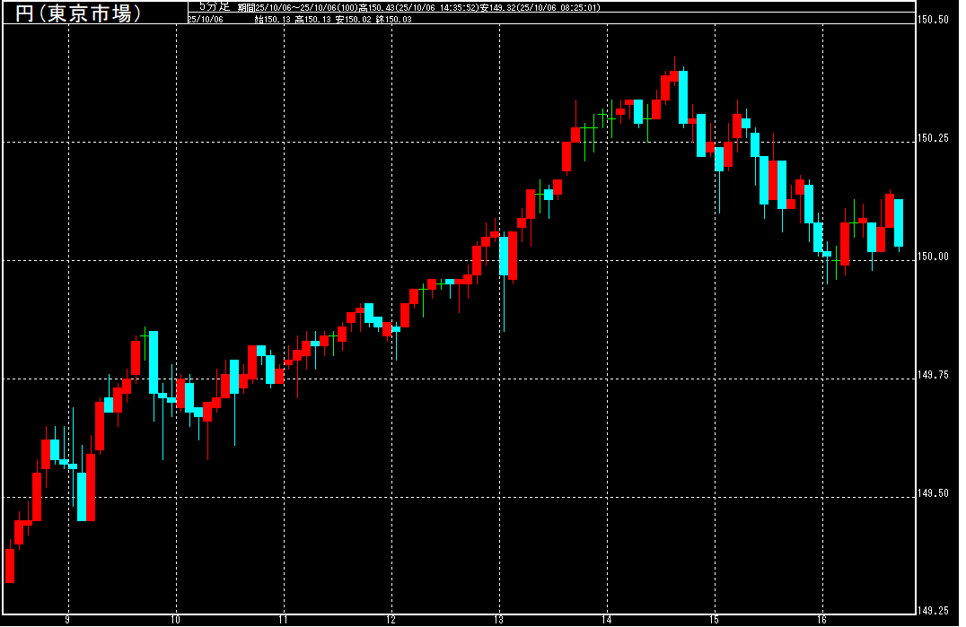Select the 15 o'clock time axis label
Viewport: 966px width, 627px height.
point(715,620)
